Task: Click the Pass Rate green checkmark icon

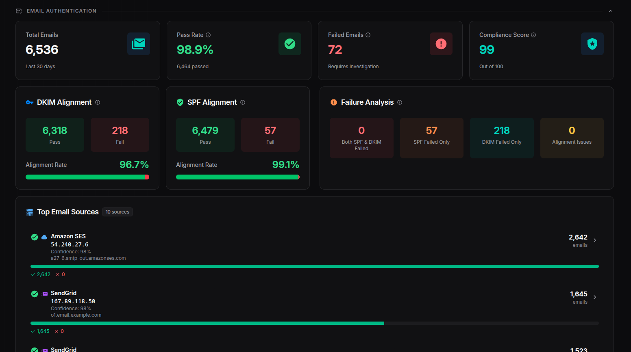Action: [290, 44]
